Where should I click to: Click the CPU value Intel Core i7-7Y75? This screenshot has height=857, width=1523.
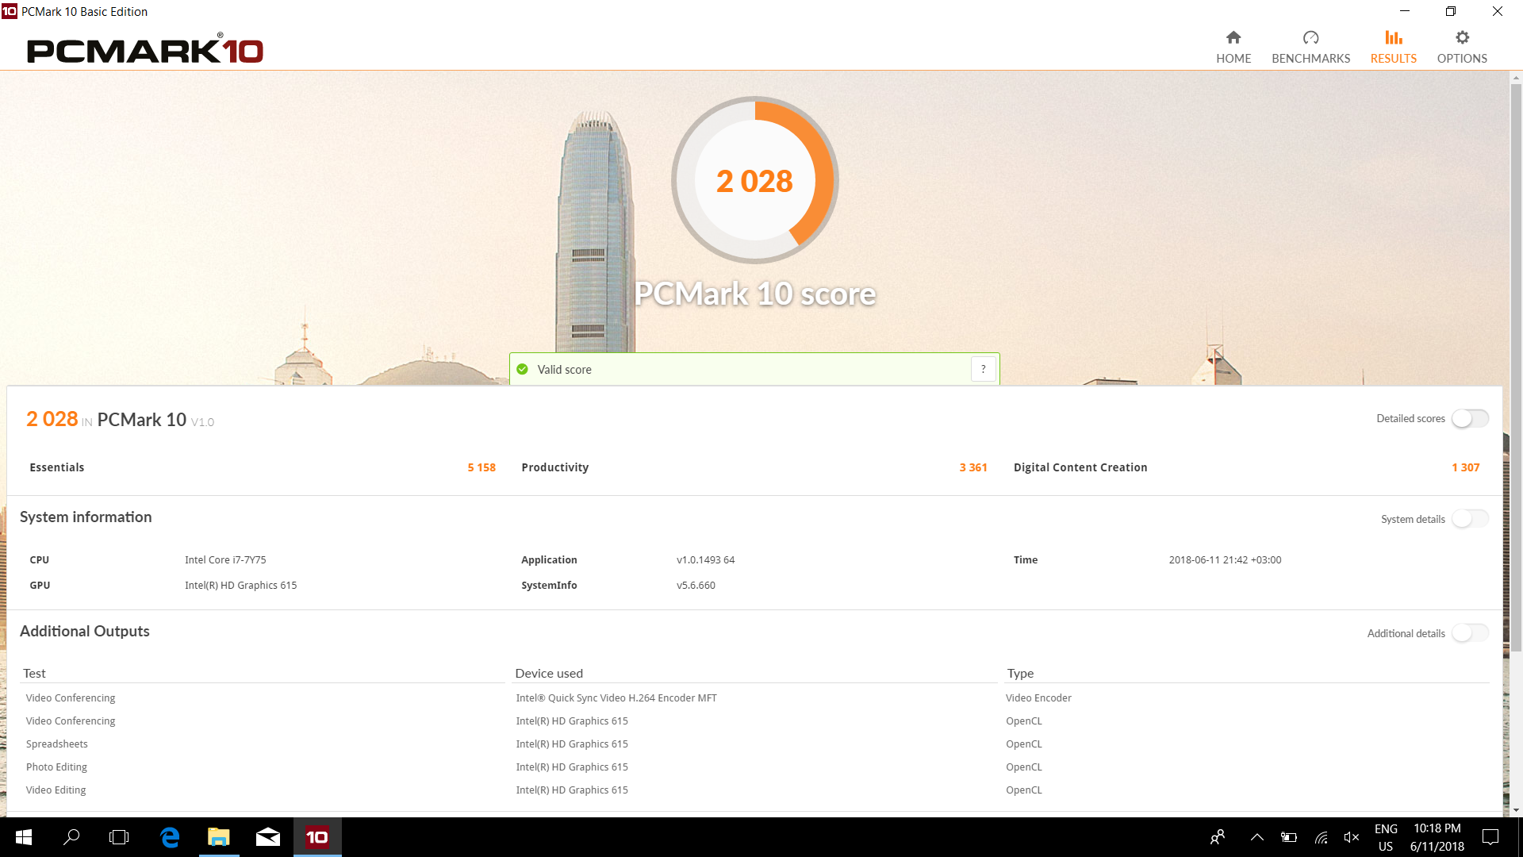click(x=225, y=559)
